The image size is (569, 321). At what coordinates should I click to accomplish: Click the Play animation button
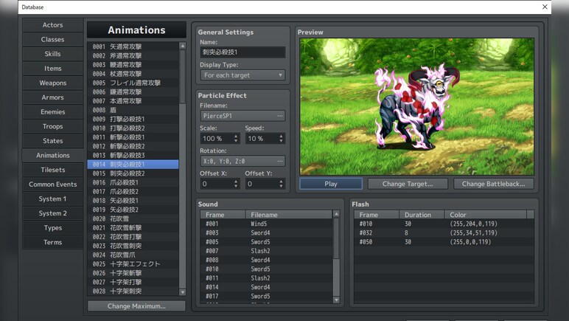coord(331,184)
